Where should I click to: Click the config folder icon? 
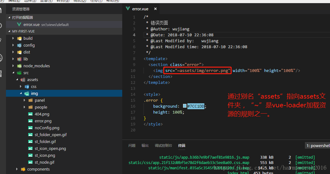click(19, 45)
